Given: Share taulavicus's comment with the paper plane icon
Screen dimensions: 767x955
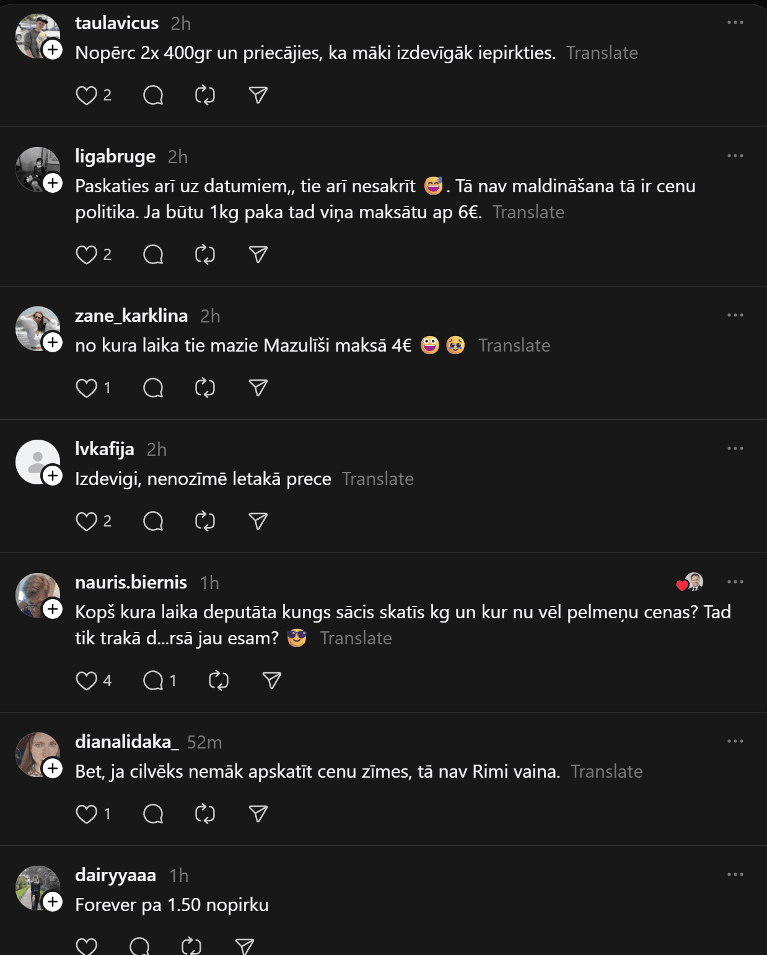Looking at the screenshot, I should 258,95.
